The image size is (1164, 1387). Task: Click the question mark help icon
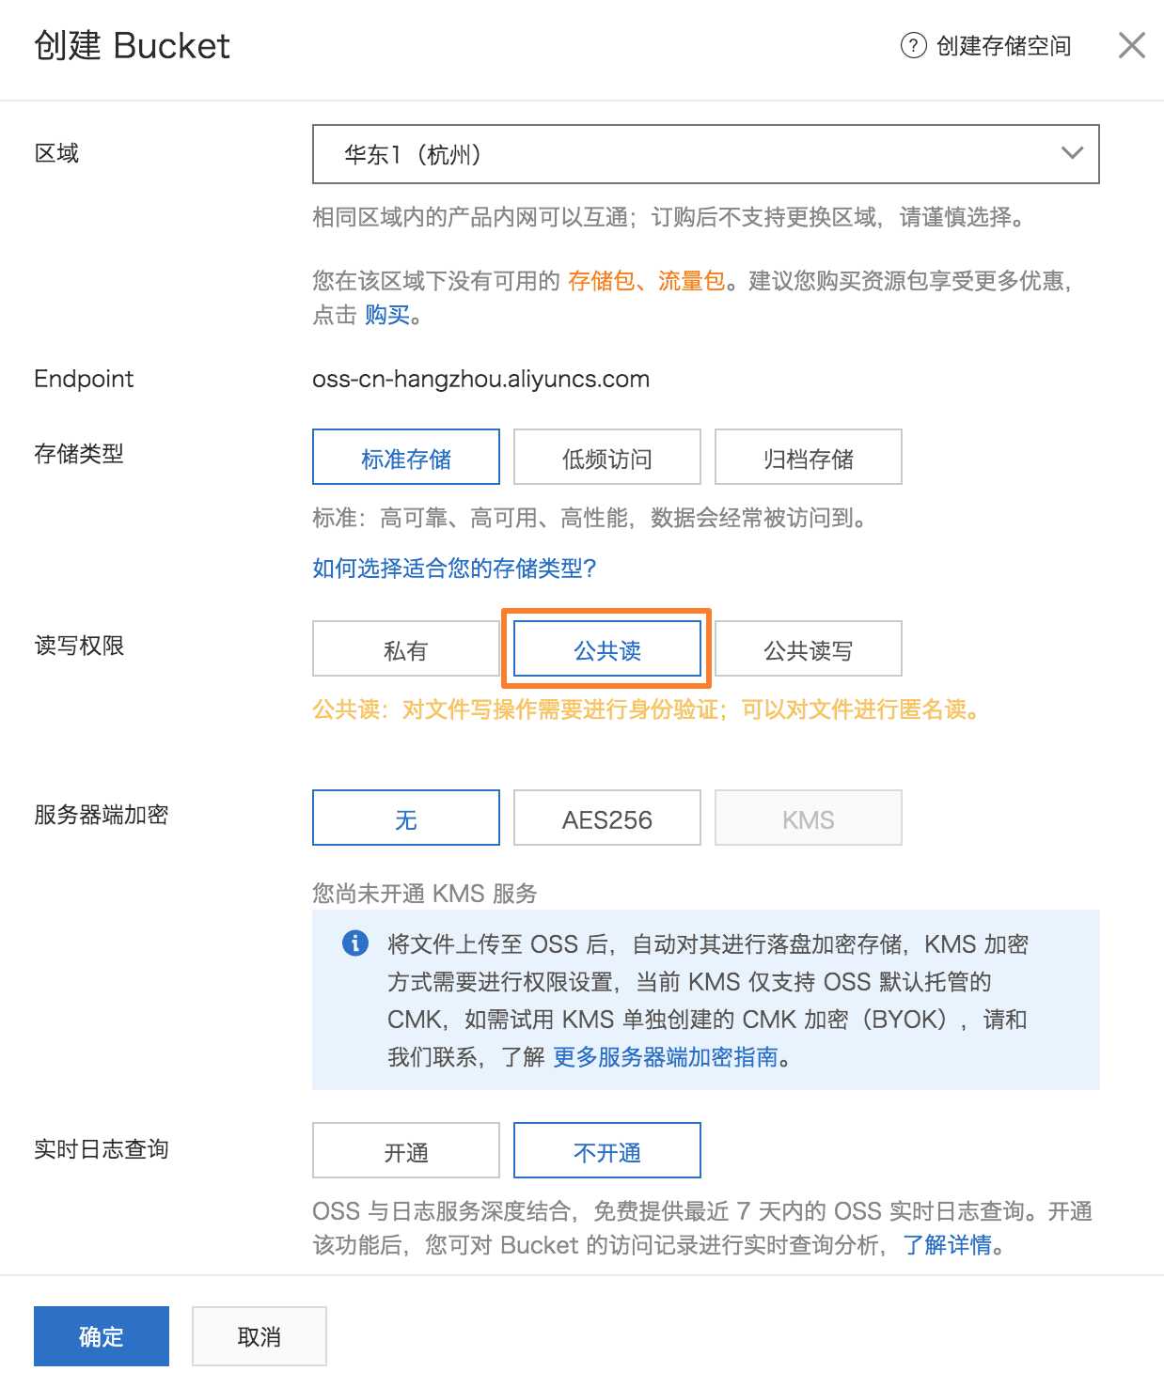click(913, 45)
